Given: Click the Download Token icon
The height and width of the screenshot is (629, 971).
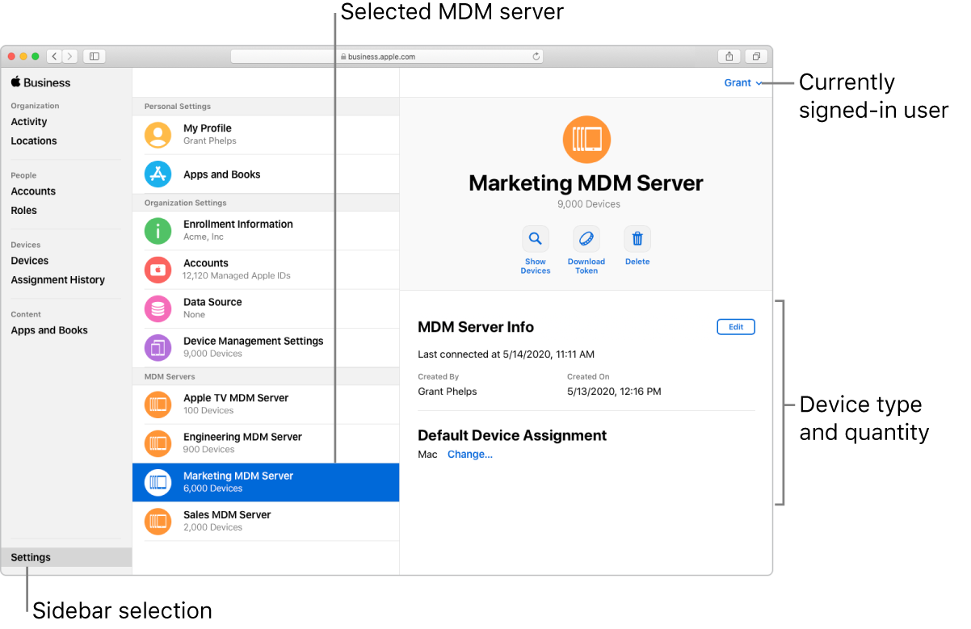Looking at the screenshot, I should (x=586, y=239).
